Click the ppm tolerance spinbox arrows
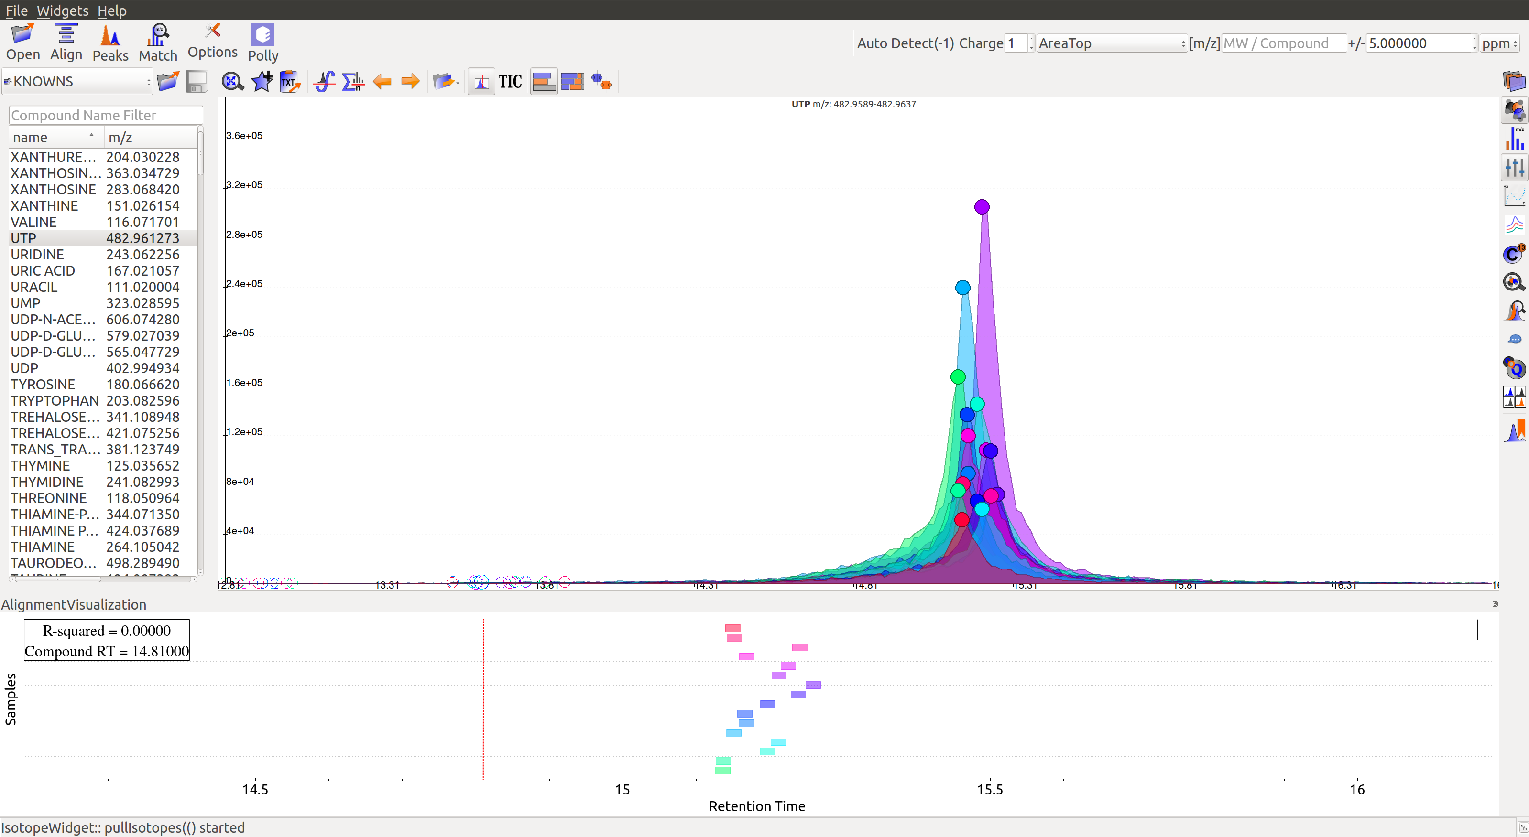The width and height of the screenshot is (1529, 837). (1474, 43)
